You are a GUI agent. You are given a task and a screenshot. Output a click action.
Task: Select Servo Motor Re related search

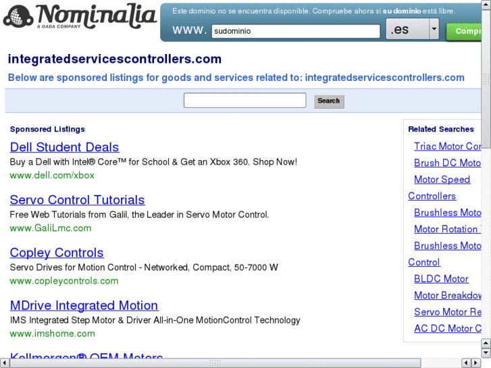coord(448,312)
